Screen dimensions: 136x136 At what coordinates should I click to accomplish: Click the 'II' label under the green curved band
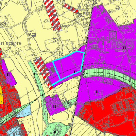(97, 91)
